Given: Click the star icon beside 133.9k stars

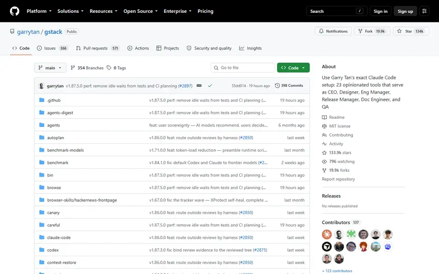Looking at the screenshot, I should tap(324, 153).
